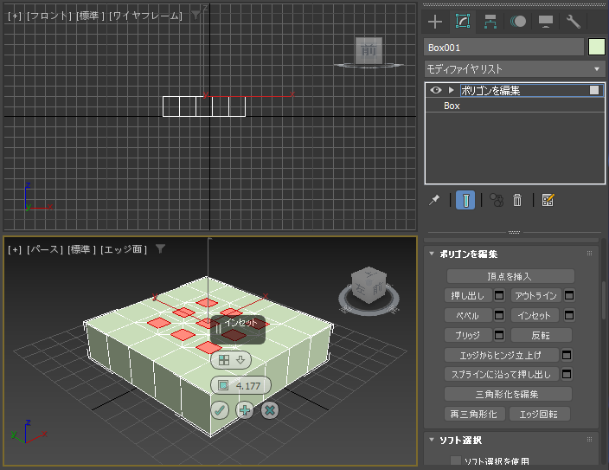The image size is (609, 470).
Task: Open インセット settings box
Action: [x=569, y=315]
